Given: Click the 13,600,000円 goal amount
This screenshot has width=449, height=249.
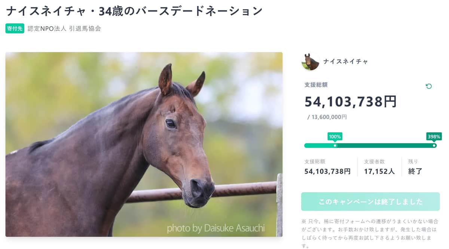Looking at the screenshot, I should click(329, 117).
